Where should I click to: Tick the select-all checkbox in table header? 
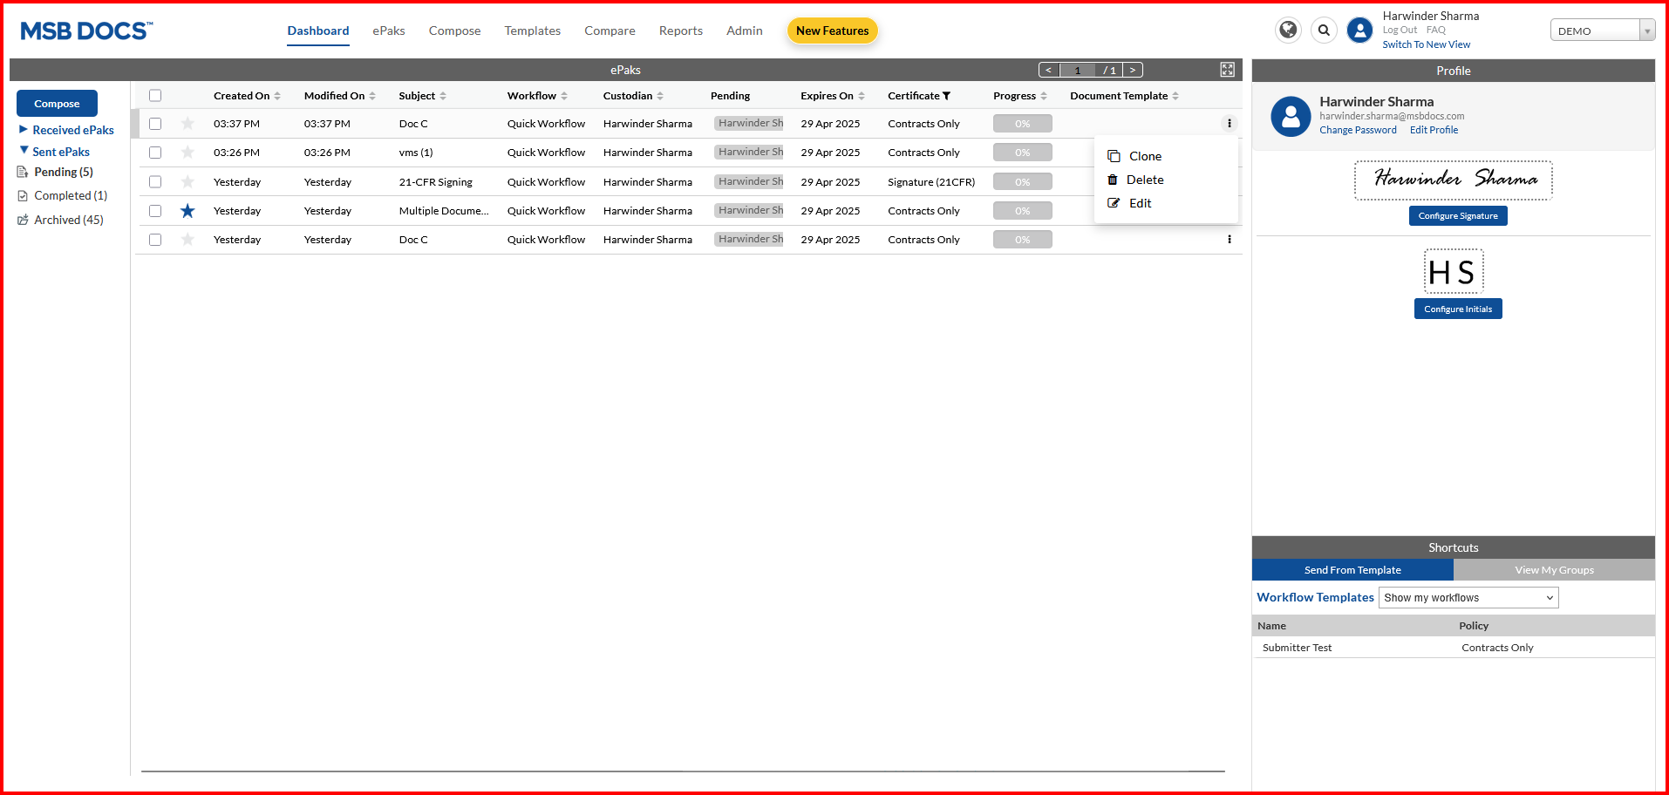point(155,96)
